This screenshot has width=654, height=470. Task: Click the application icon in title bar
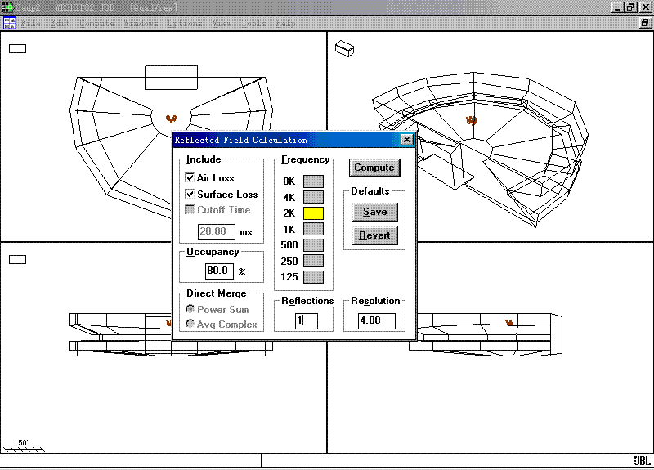(8, 7)
